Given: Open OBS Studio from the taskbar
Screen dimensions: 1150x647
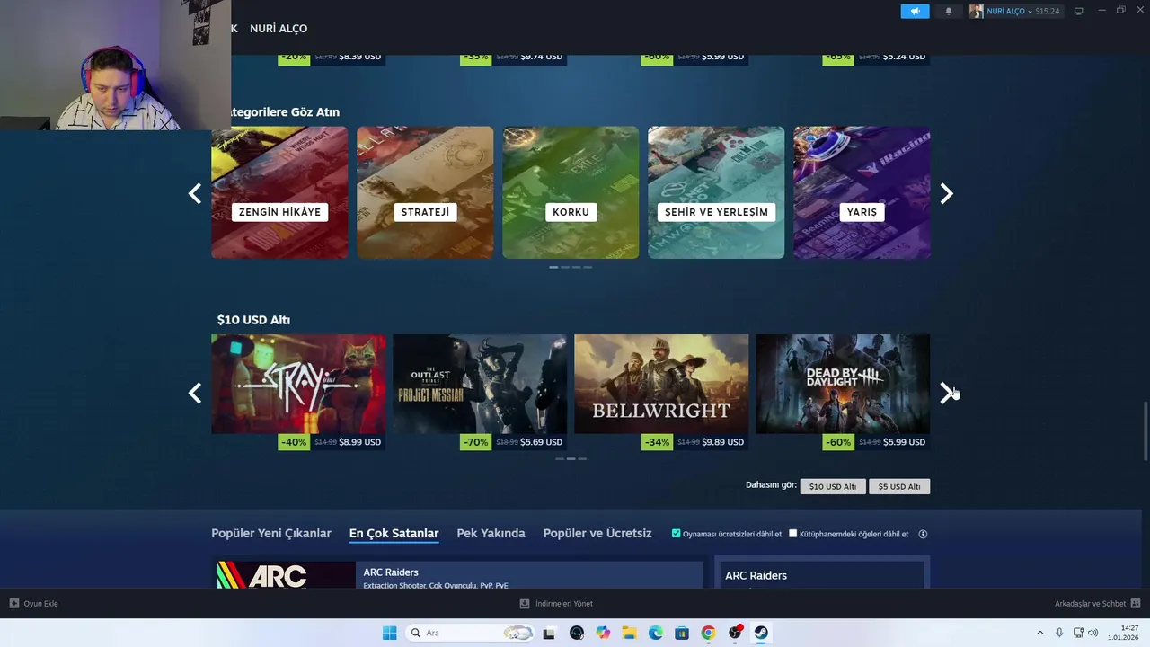Looking at the screenshot, I should coord(735,633).
